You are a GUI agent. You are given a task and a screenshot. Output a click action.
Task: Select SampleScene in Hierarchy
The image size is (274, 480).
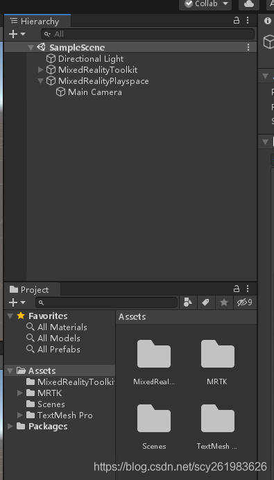click(77, 47)
